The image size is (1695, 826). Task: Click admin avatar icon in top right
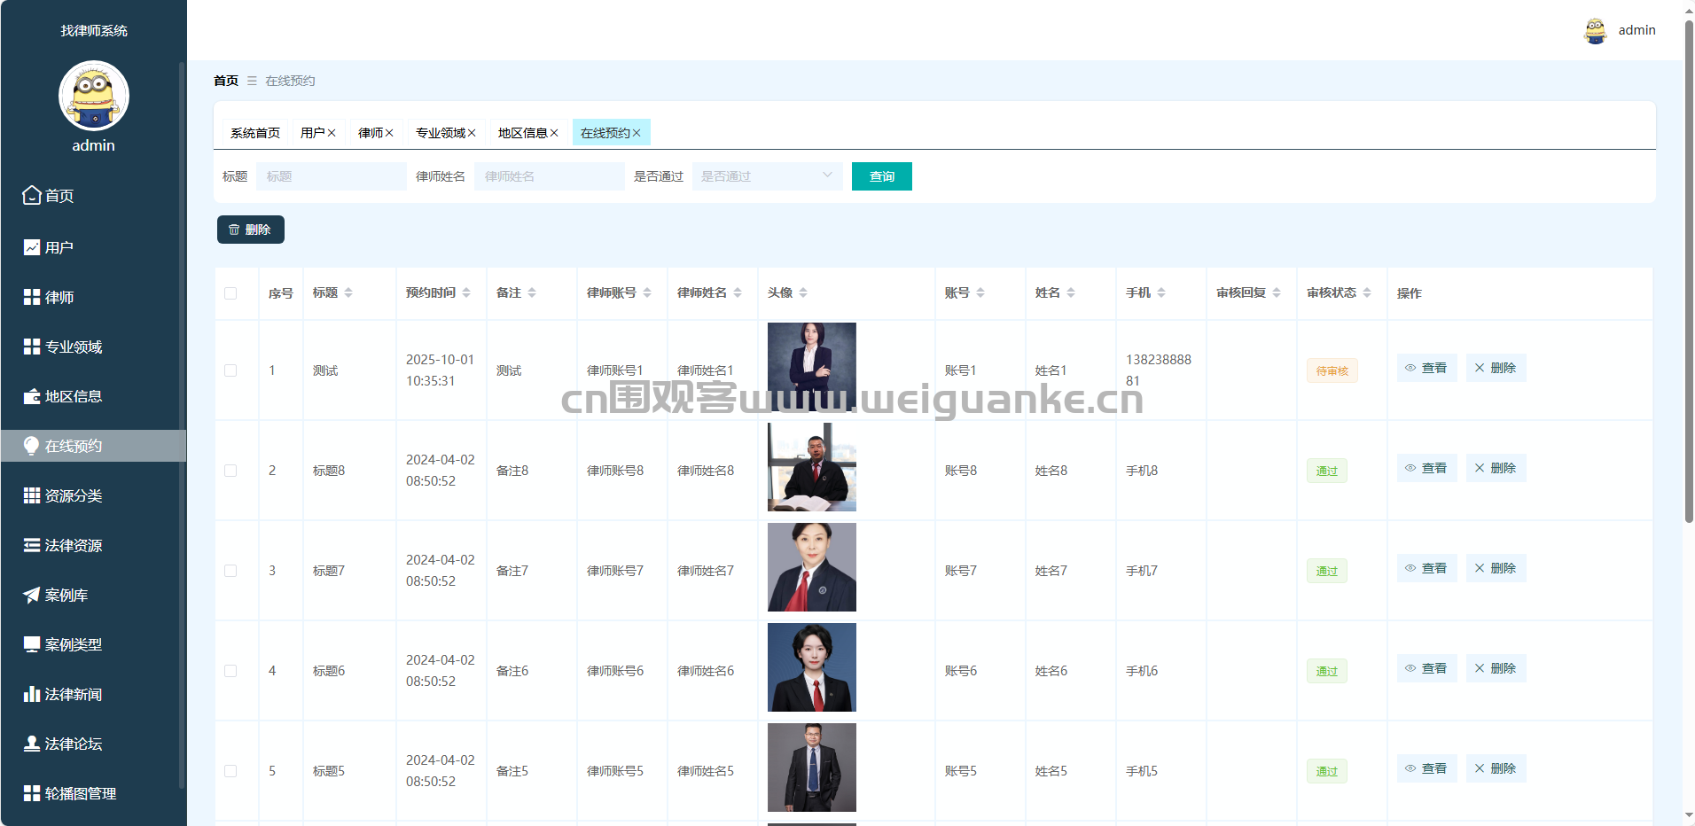1595,30
